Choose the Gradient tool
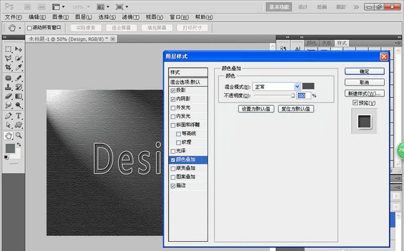Image resolution: width=404 pixels, height=251 pixels. tap(19, 95)
